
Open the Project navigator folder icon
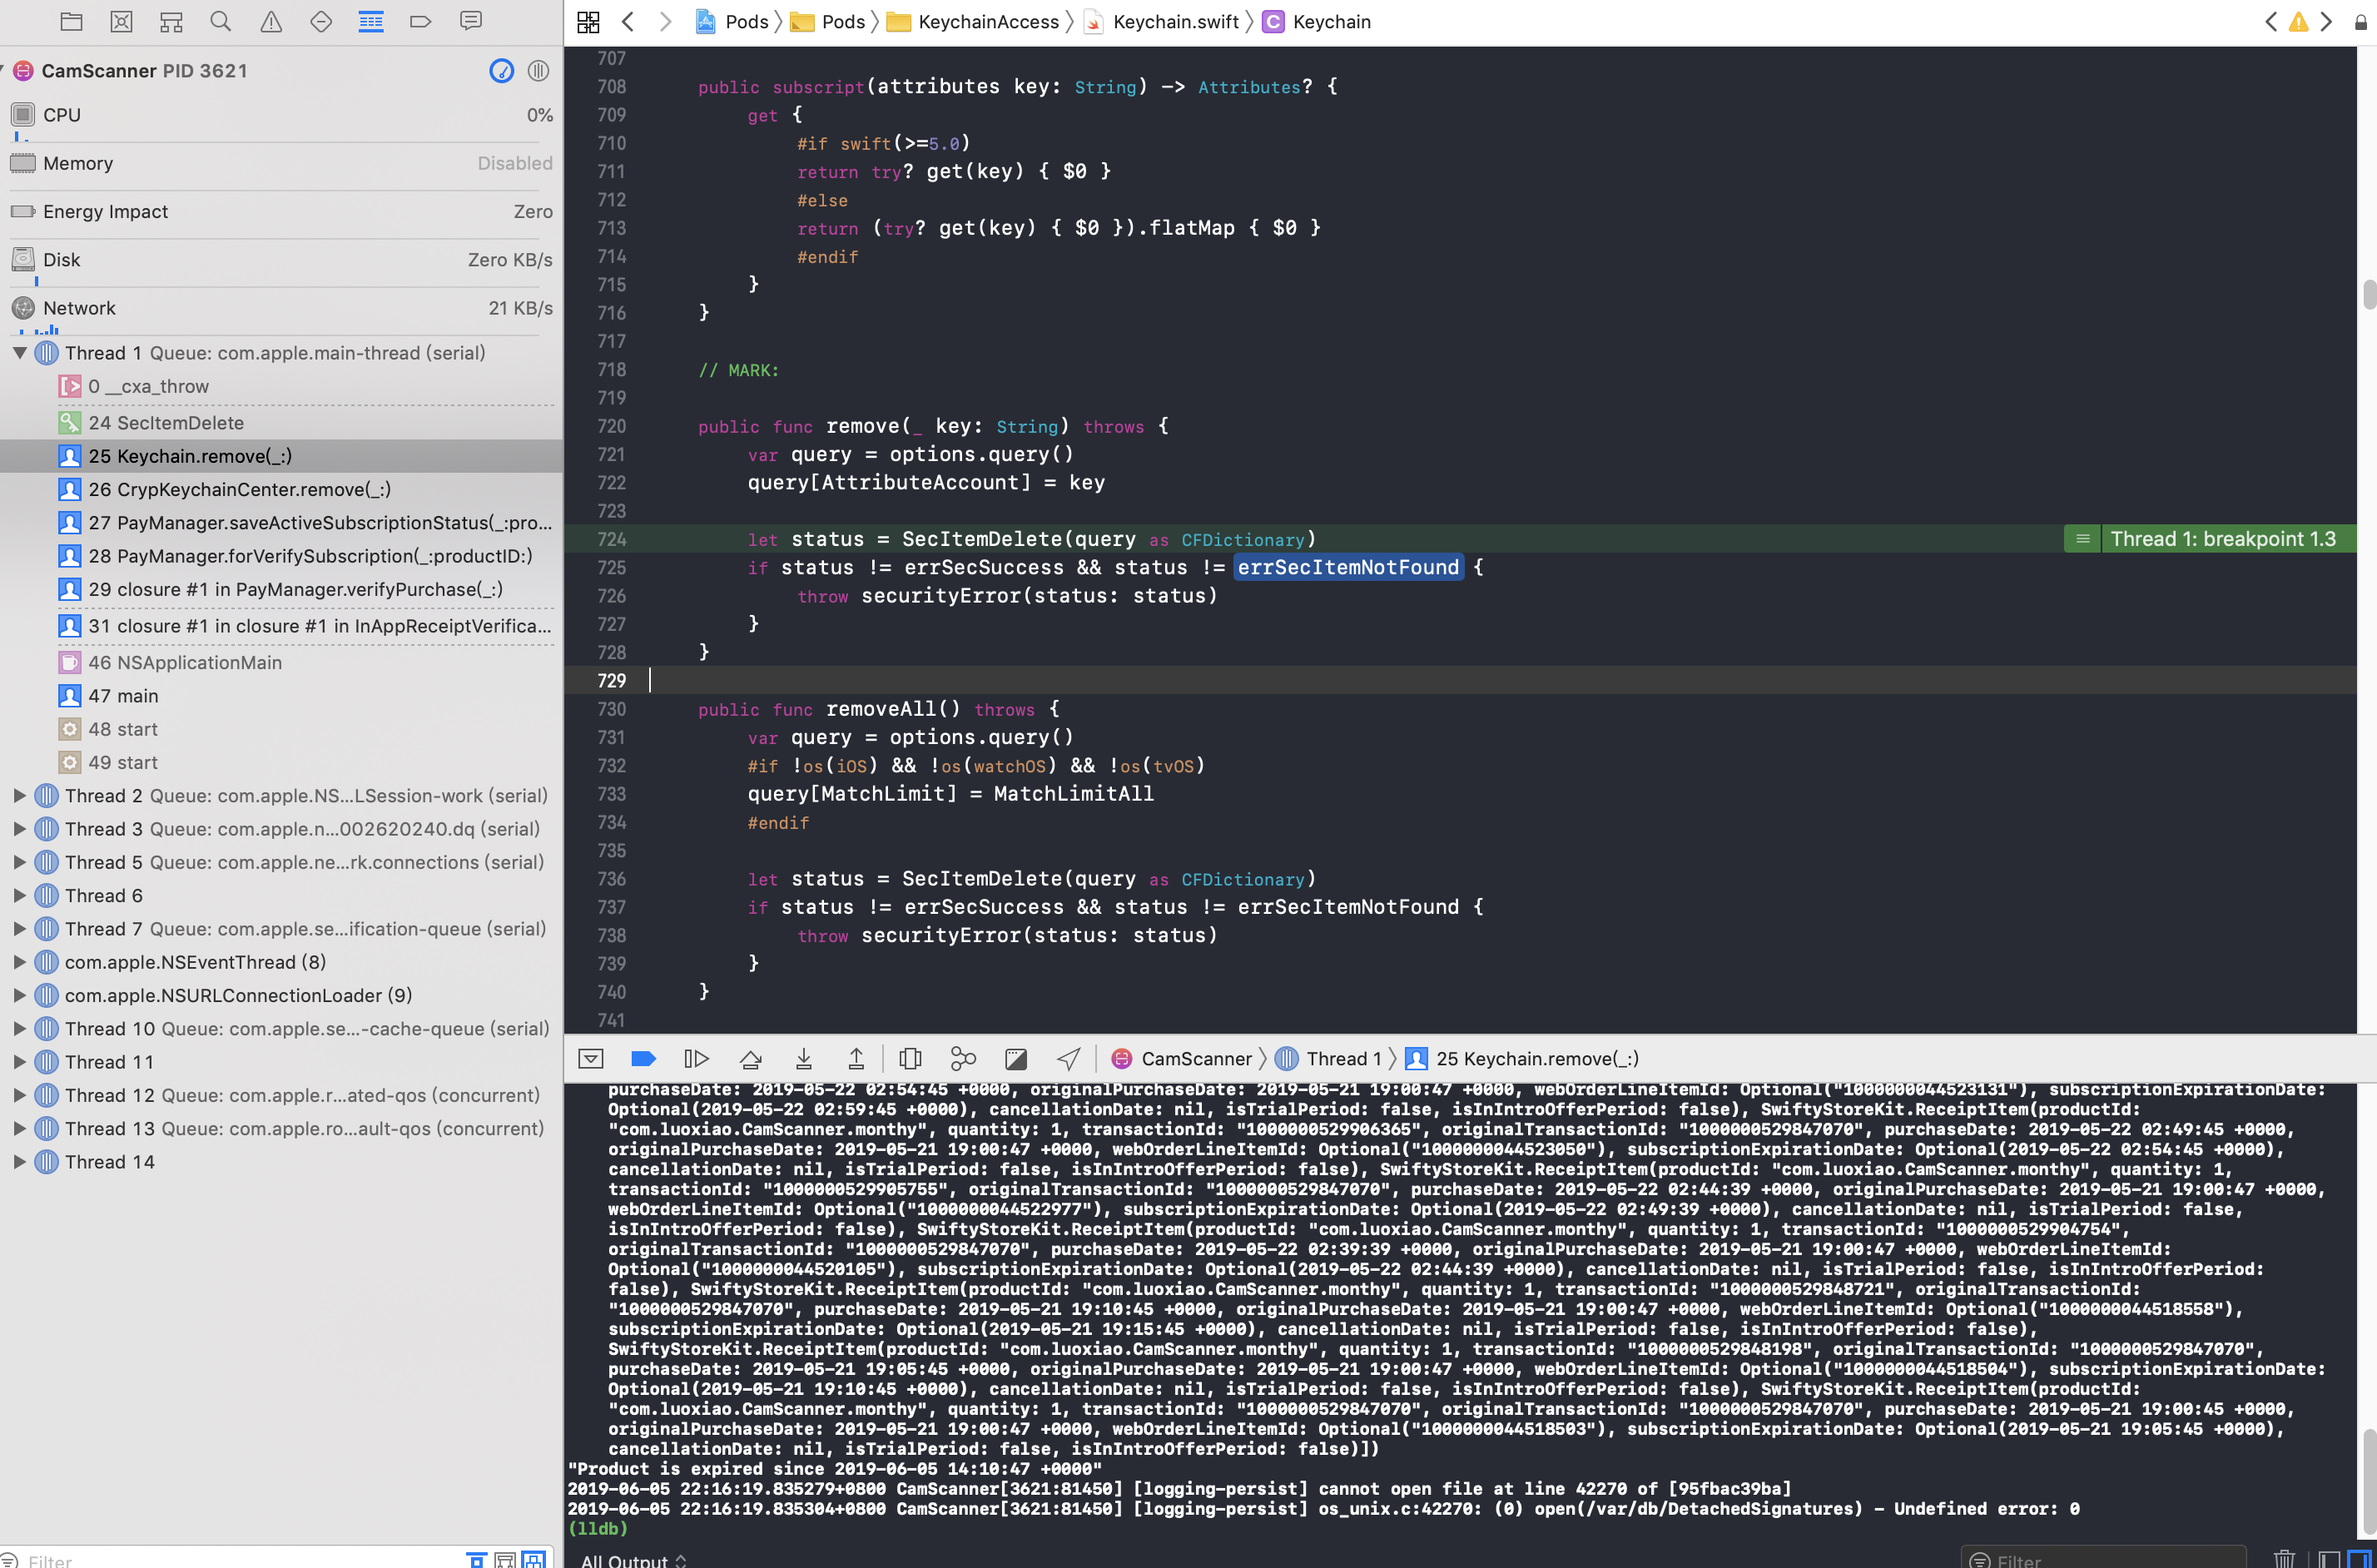[x=71, y=20]
